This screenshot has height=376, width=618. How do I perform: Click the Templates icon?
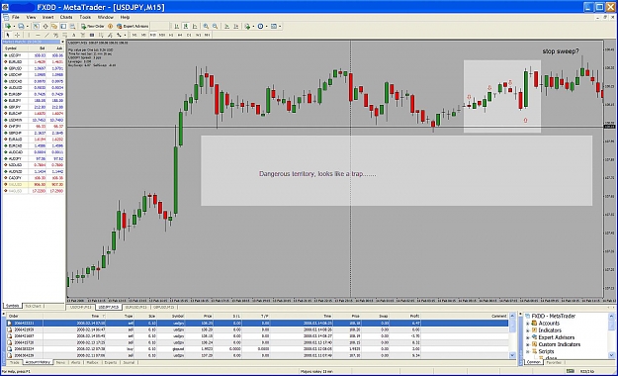point(274,26)
